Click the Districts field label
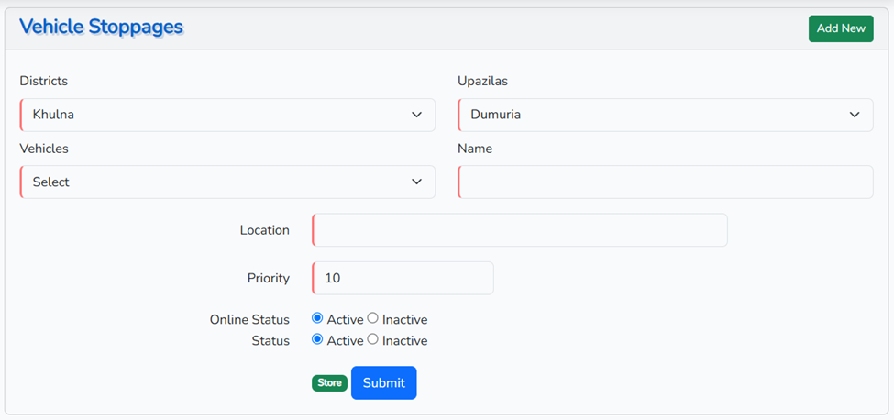The width and height of the screenshot is (894, 420). tap(43, 81)
